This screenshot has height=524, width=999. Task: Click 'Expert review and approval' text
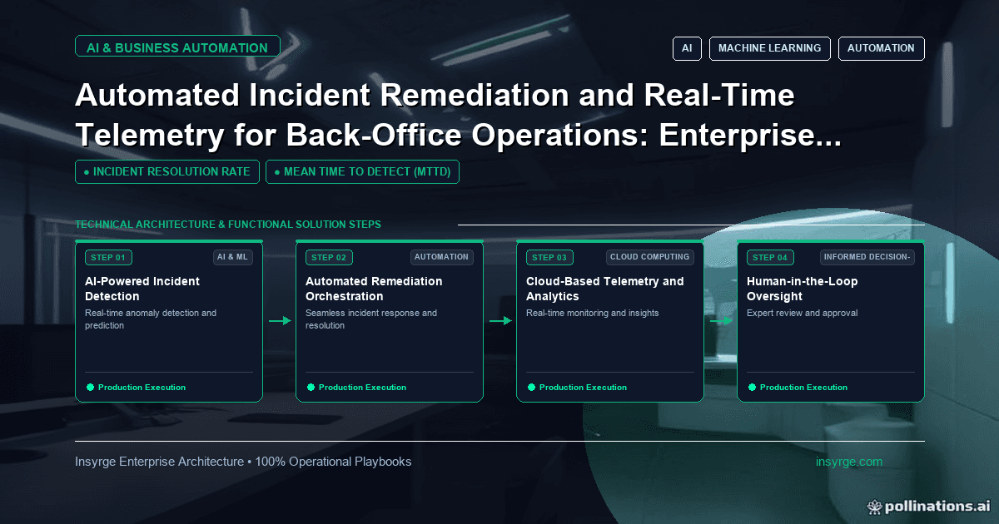[x=802, y=314]
